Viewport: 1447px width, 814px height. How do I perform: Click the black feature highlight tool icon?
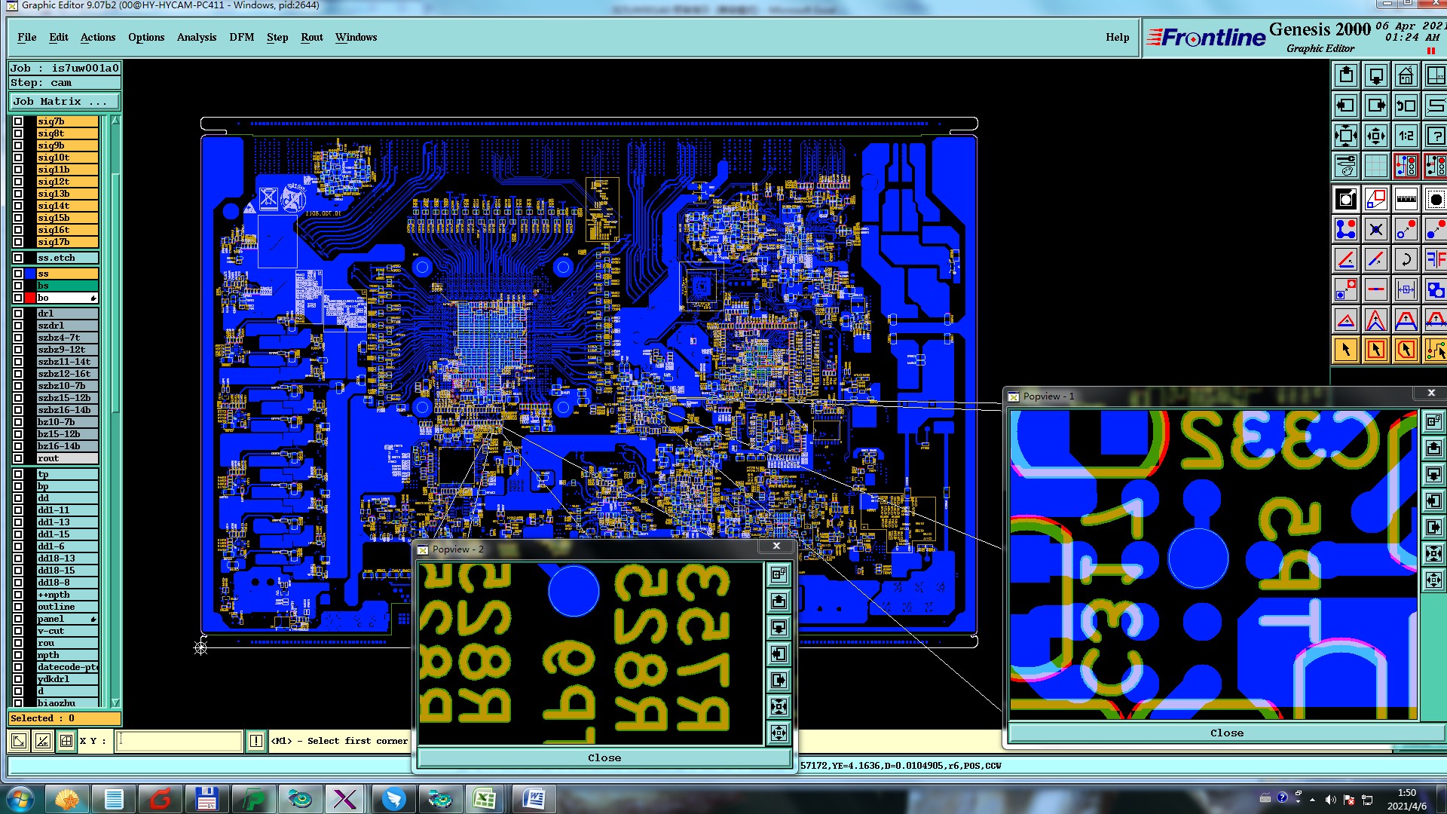pos(1346,200)
